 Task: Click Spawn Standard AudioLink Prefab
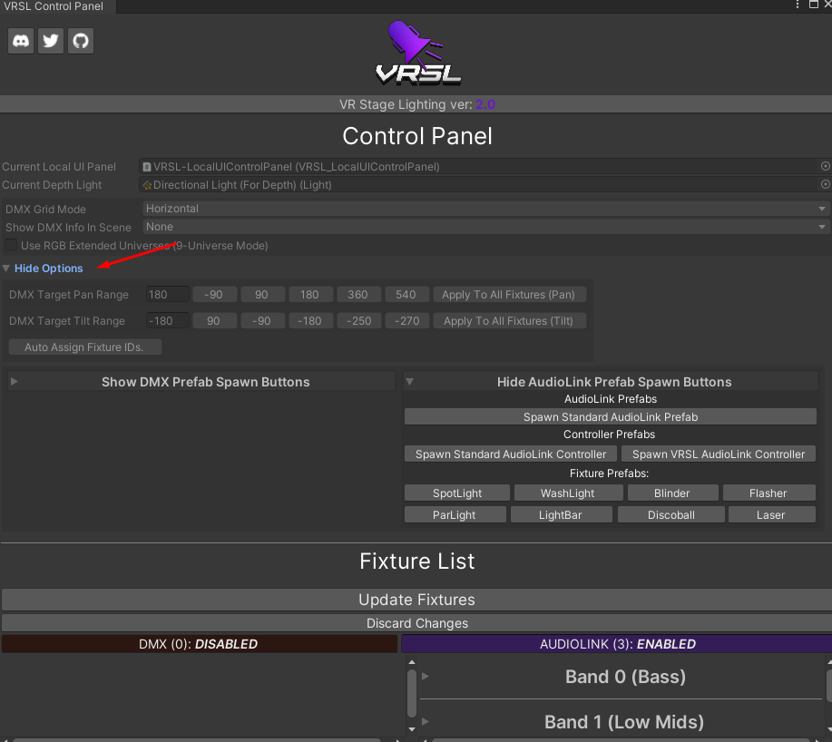click(611, 417)
